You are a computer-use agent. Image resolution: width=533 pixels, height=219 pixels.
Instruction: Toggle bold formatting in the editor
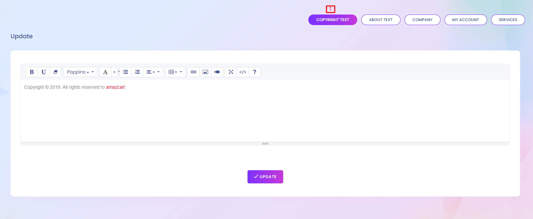[x=32, y=72]
